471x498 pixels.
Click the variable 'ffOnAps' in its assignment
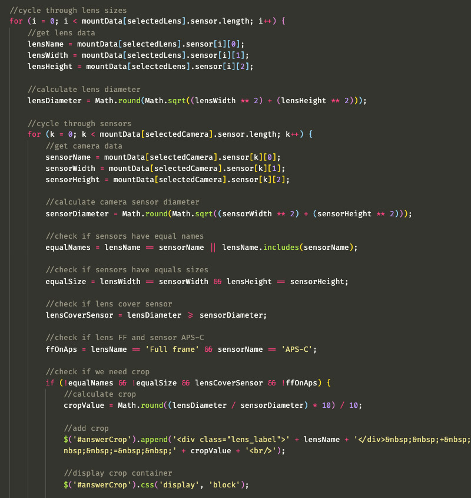pos(61,349)
